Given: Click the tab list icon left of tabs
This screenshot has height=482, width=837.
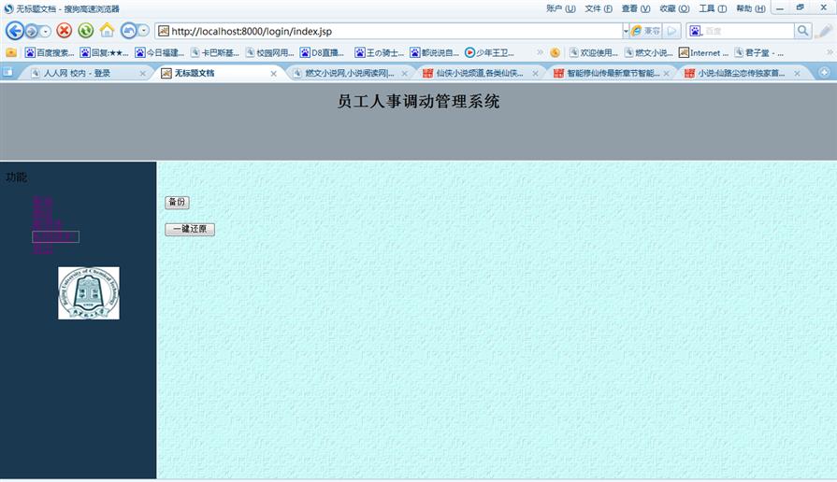Looking at the screenshot, I should (7, 72).
